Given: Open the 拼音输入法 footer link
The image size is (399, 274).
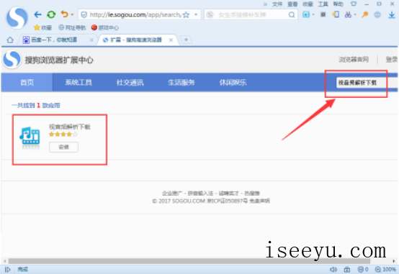Looking at the screenshot, I should coord(200,193).
